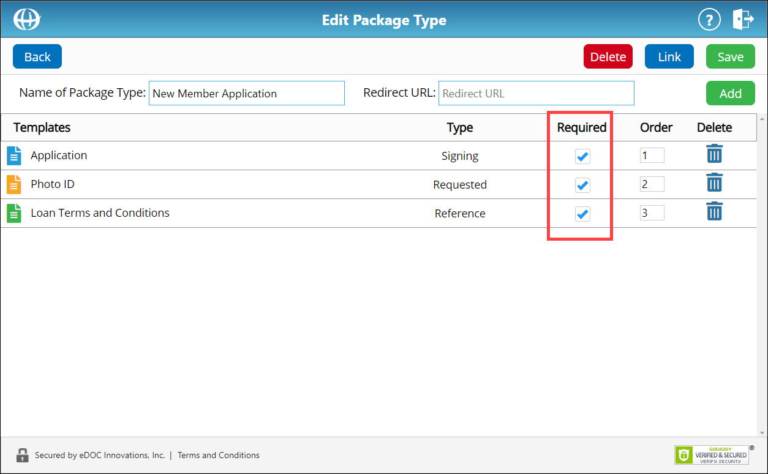The image size is (768, 474).
Task: Open the help question mark icon
Action: [709, 19]
